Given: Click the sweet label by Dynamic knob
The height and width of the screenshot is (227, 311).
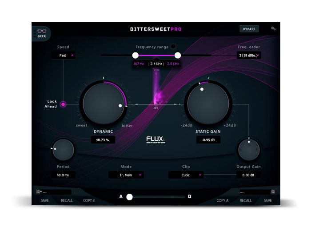Looking at the screenshot, I should 81,125.
